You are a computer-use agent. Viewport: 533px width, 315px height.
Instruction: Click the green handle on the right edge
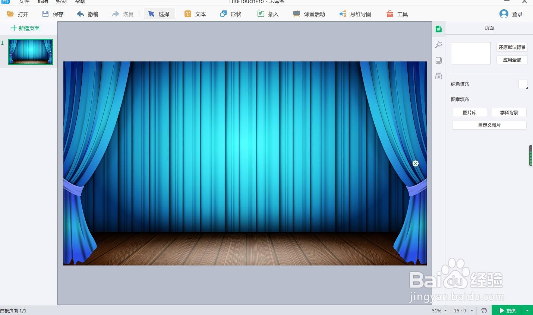click(x=531, y=156)
